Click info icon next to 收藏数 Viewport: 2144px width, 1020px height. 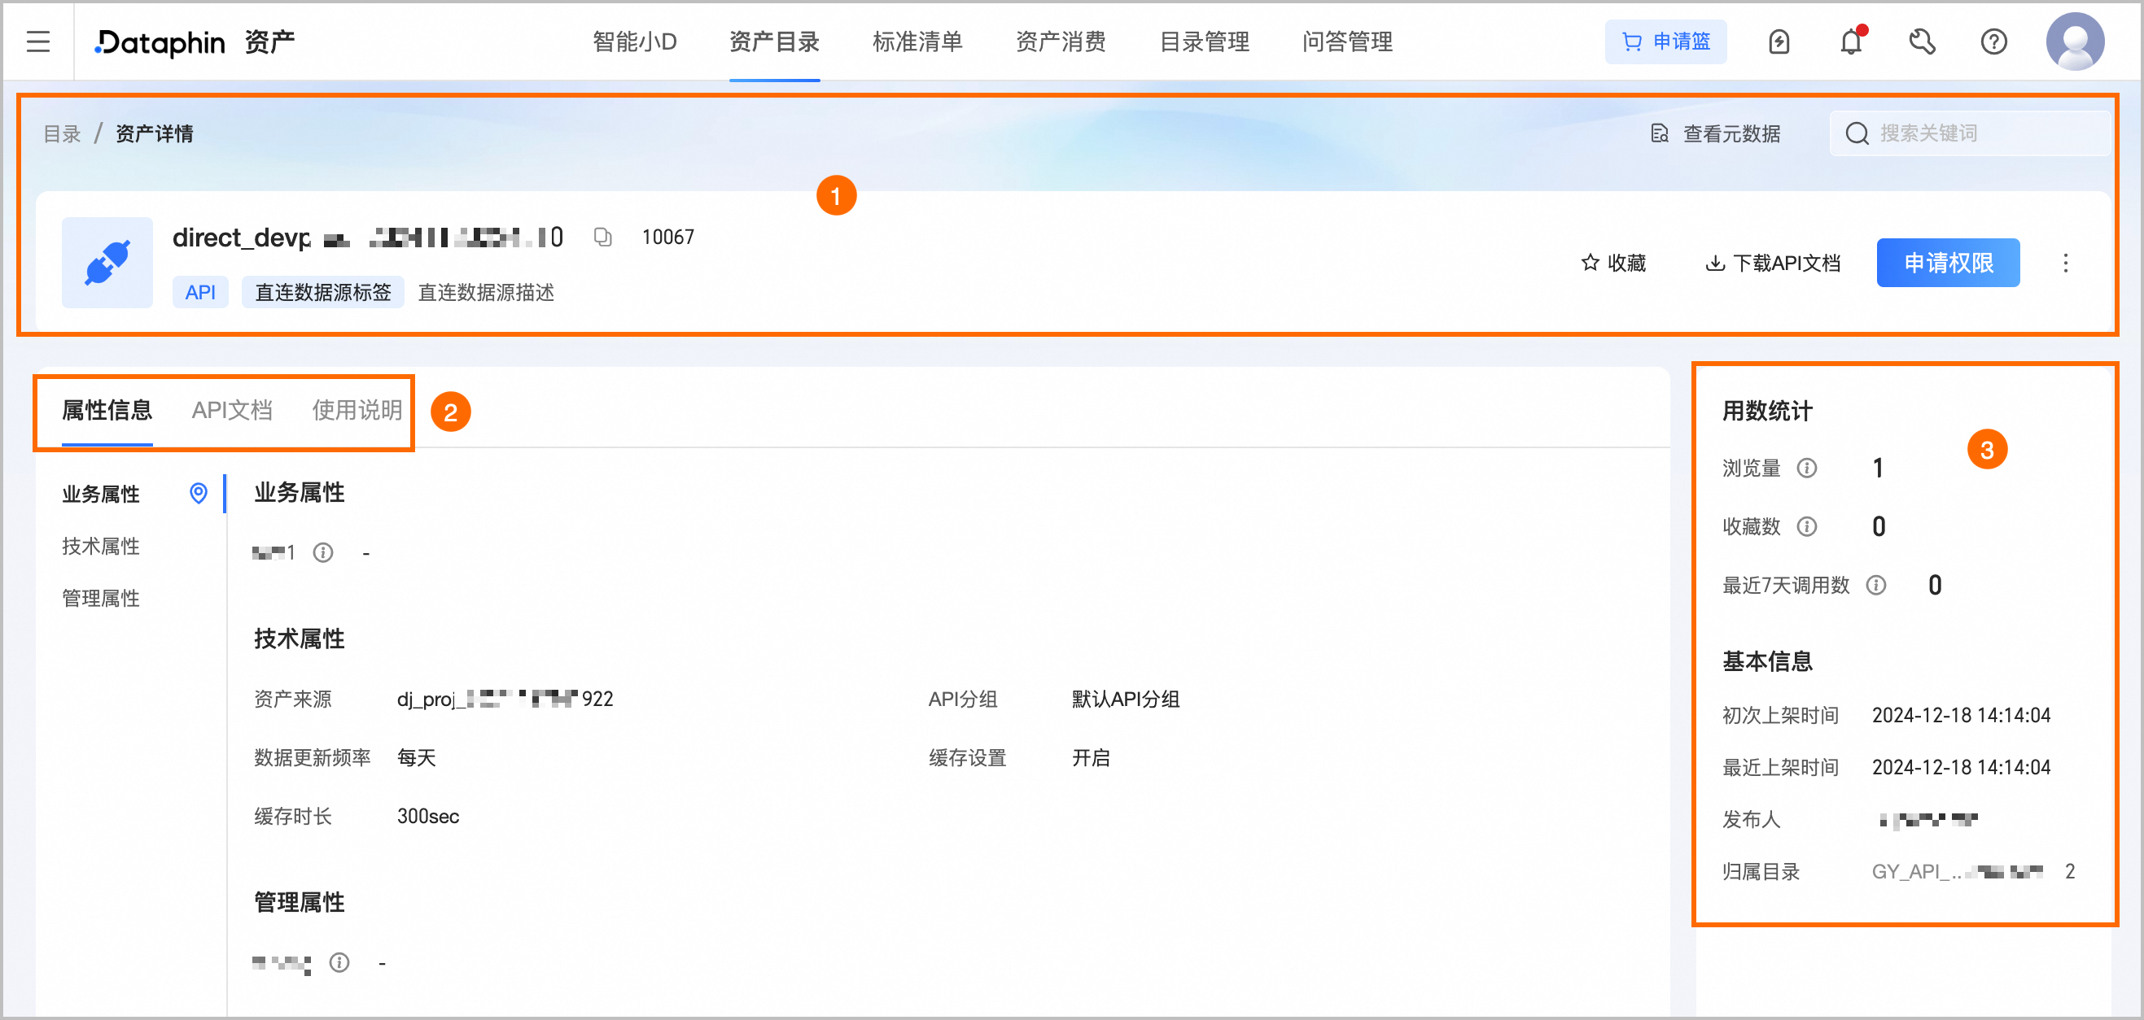click(1807, 526)
